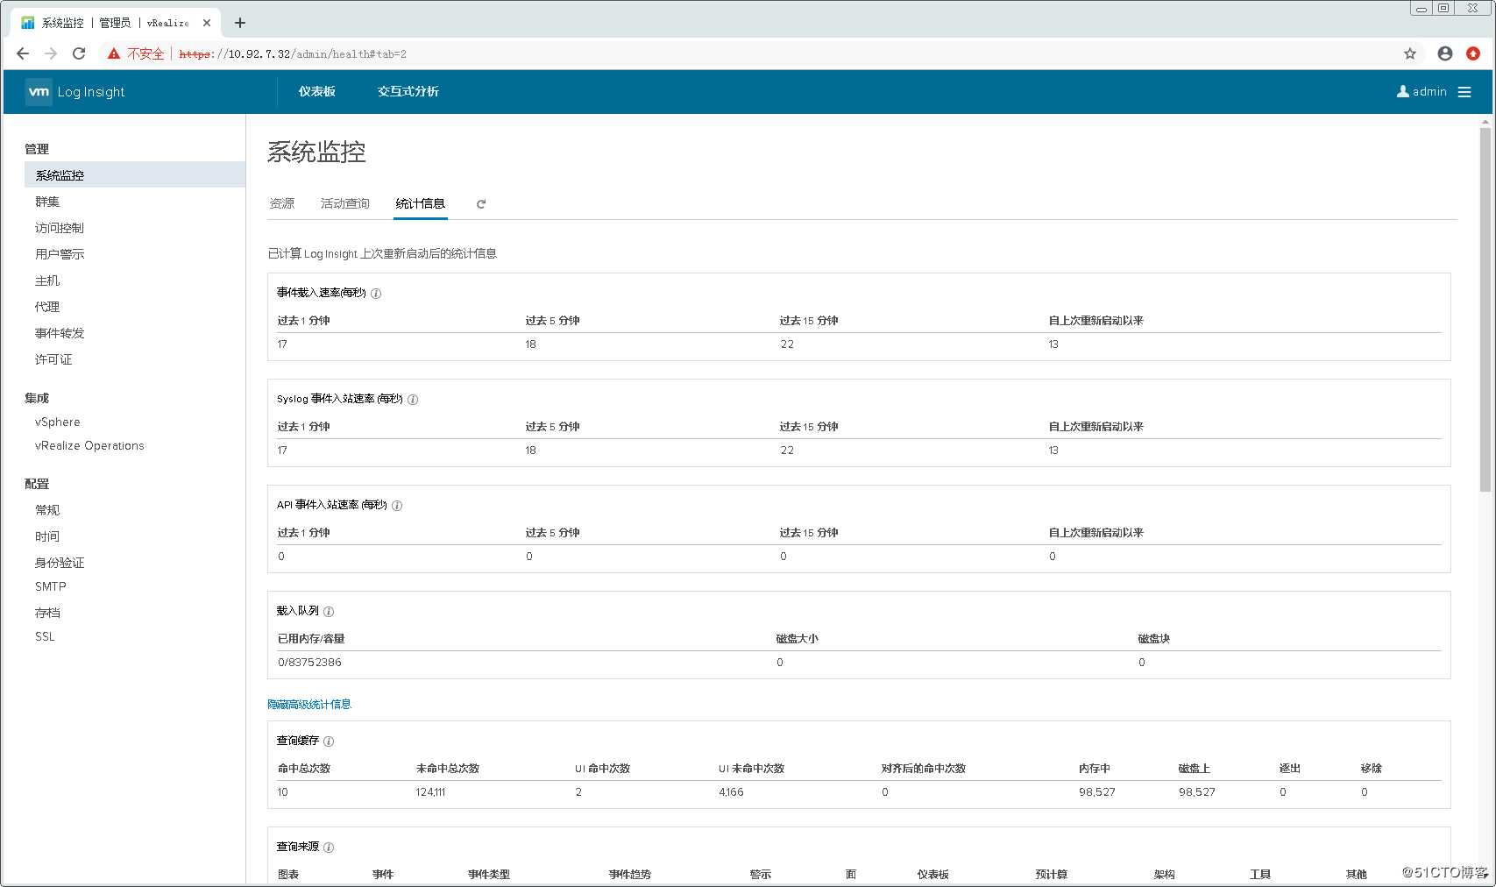Click 命中总次数 column header
The width and height of the screenshot is (1496, 887).
tap(304, 769)
